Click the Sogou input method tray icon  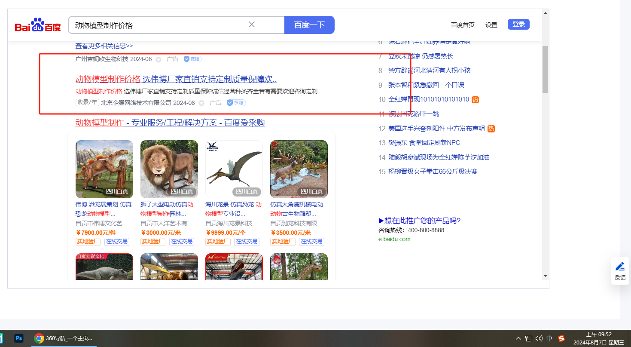[x=561, y=338]
